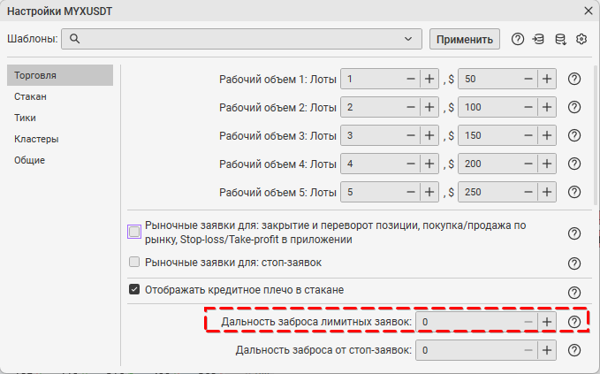600x374 pixels.
Task: Click the Применить button
Action: [465, 39]
